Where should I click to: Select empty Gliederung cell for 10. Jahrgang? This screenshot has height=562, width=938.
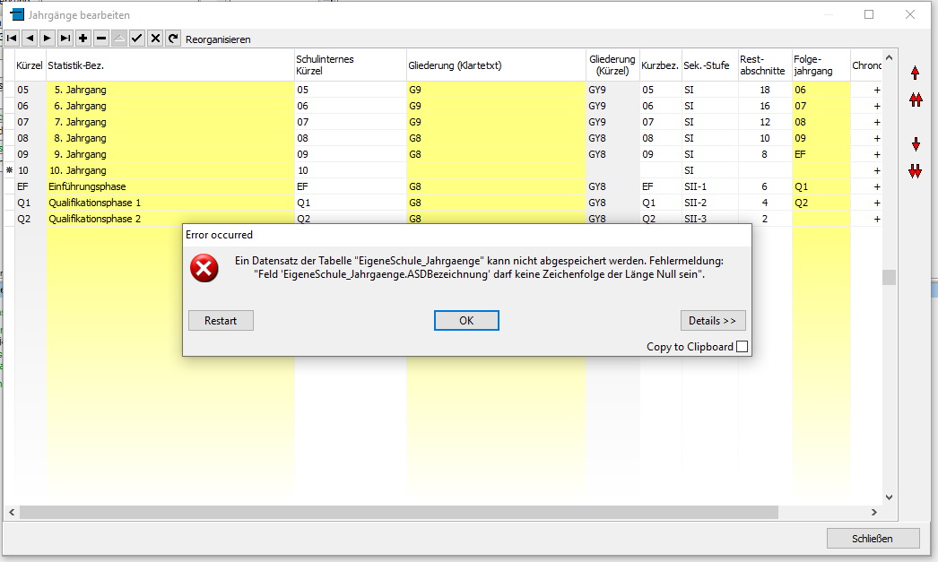(495, 170)
